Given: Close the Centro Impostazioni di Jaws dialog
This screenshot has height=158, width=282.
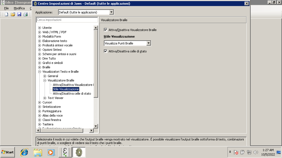Looking at the screenshot, I should [x=246, y=3].
